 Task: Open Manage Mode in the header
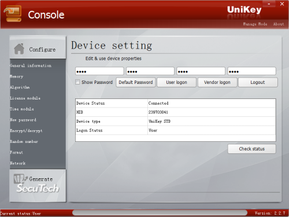click(255, 24)
